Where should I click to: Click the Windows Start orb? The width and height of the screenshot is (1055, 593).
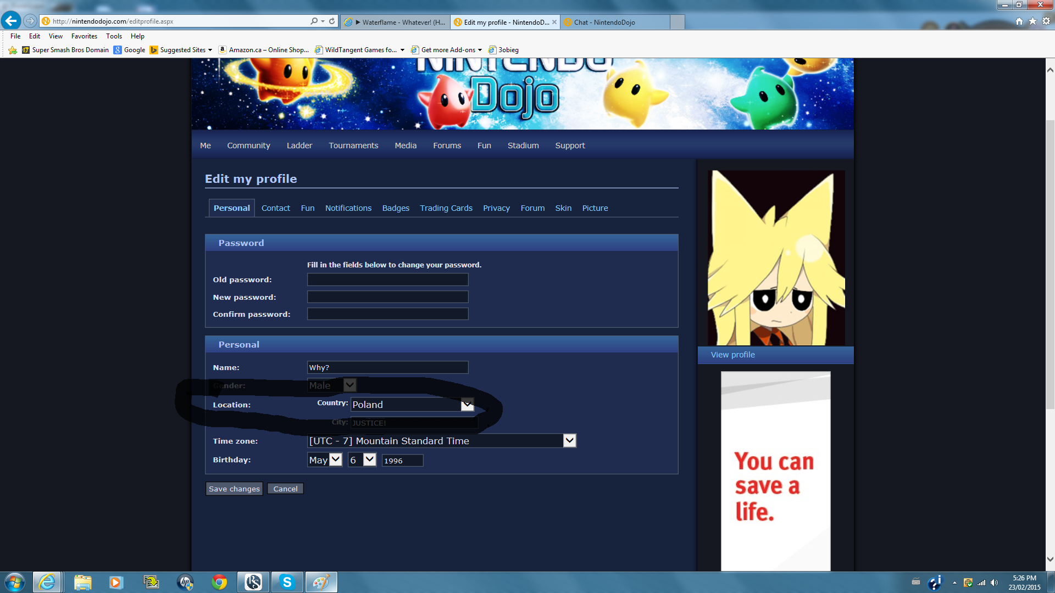pos(15,582)
